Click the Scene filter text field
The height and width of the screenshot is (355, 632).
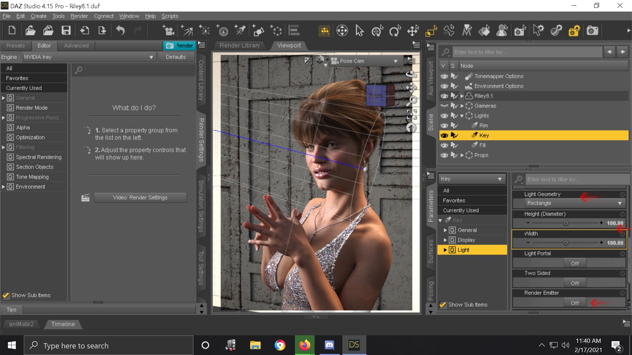click(527, 52)
